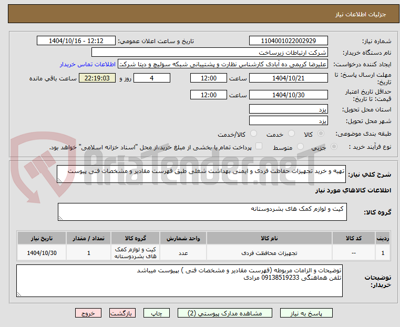Click the تاریخ نیاز column header
This screenshot has height=327, width=400.
[x=42, y=238]
